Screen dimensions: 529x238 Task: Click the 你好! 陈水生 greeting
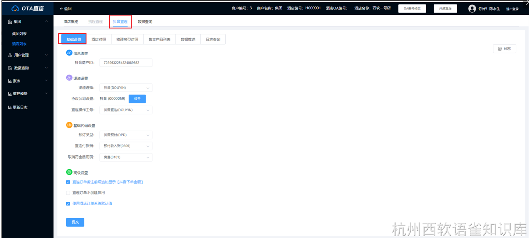pyautogui.click(x=489, y=9)
